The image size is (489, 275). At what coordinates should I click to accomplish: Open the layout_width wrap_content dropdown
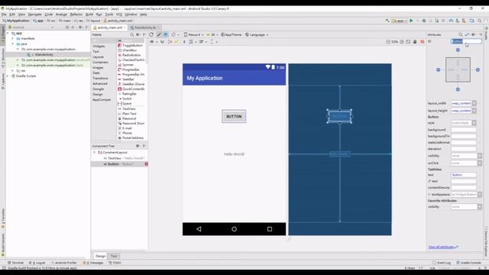(474, 103)
